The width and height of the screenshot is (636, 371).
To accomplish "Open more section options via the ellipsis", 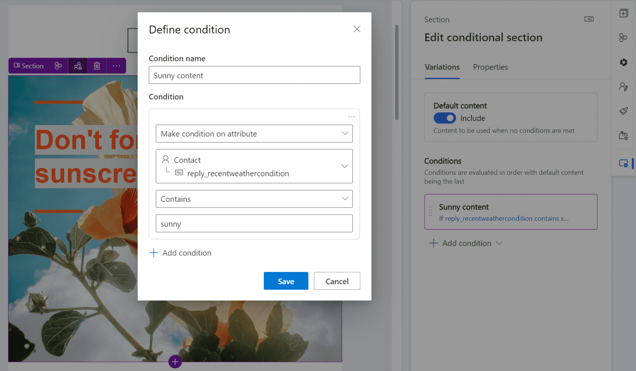I will point(116,65).
